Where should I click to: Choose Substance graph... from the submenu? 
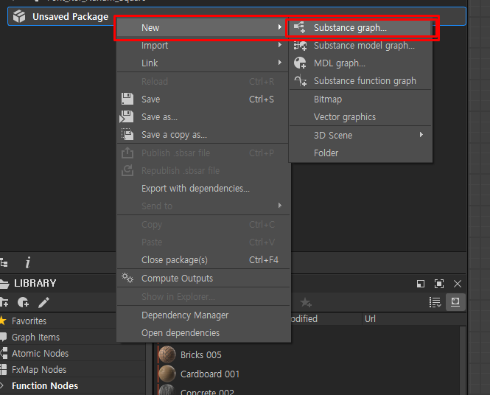pos(360,28)
